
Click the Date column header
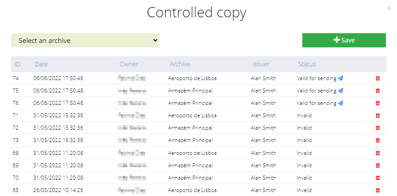point(42,64)
